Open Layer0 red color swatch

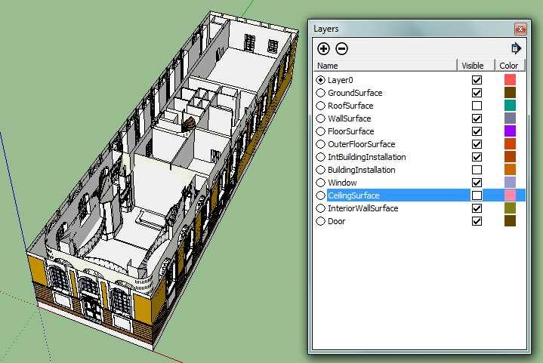510,80
